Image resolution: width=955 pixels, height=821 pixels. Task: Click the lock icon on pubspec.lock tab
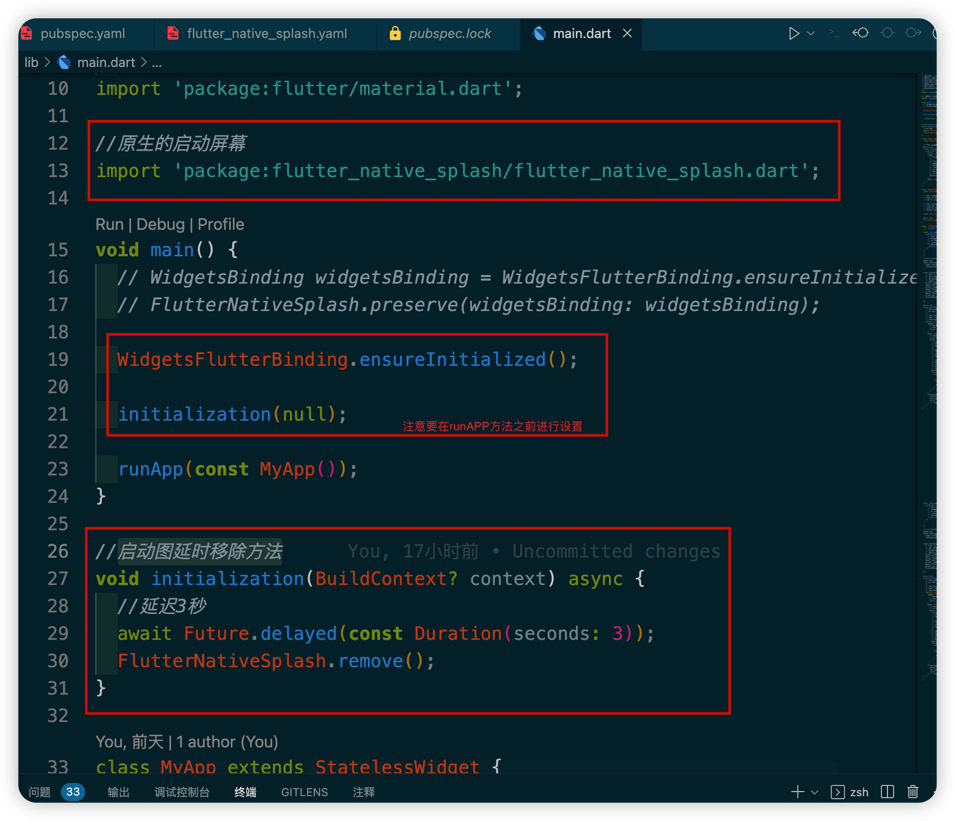[x=395, y=33]
